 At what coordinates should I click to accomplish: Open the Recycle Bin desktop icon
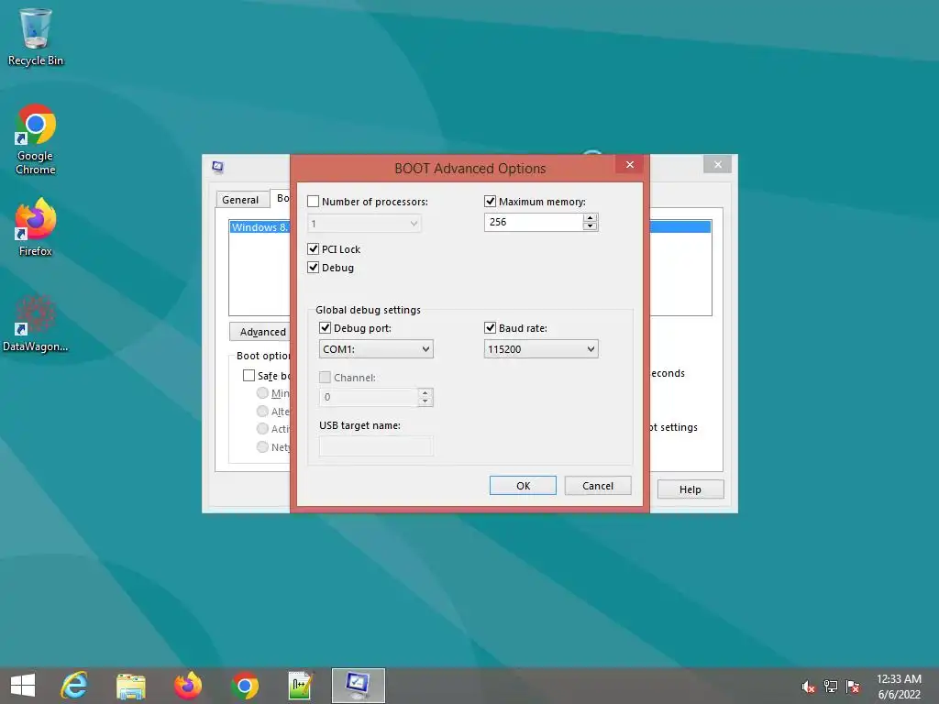(x=36, y=36)
